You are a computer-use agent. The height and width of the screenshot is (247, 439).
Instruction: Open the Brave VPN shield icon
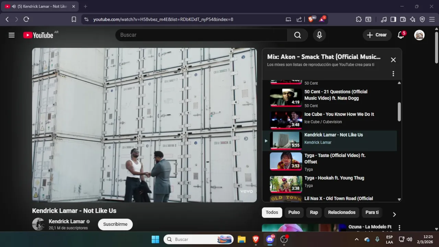(422, 20)
